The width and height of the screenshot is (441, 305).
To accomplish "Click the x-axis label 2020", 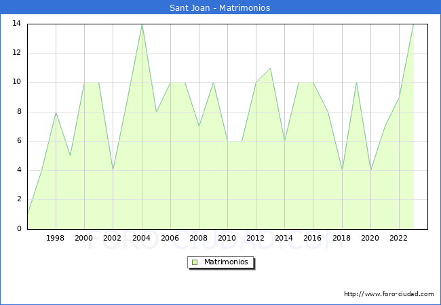I will (x=370, y=238).
